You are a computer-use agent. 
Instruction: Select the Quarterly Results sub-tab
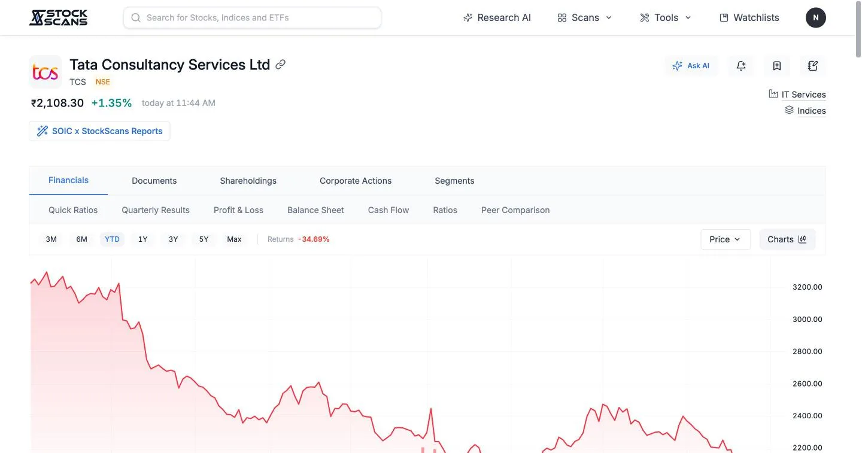pyautogui.click(x=156, y=210)
